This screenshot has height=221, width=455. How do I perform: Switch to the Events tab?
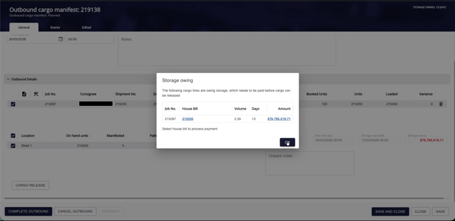pyautogui.click(x=55, y=27)
